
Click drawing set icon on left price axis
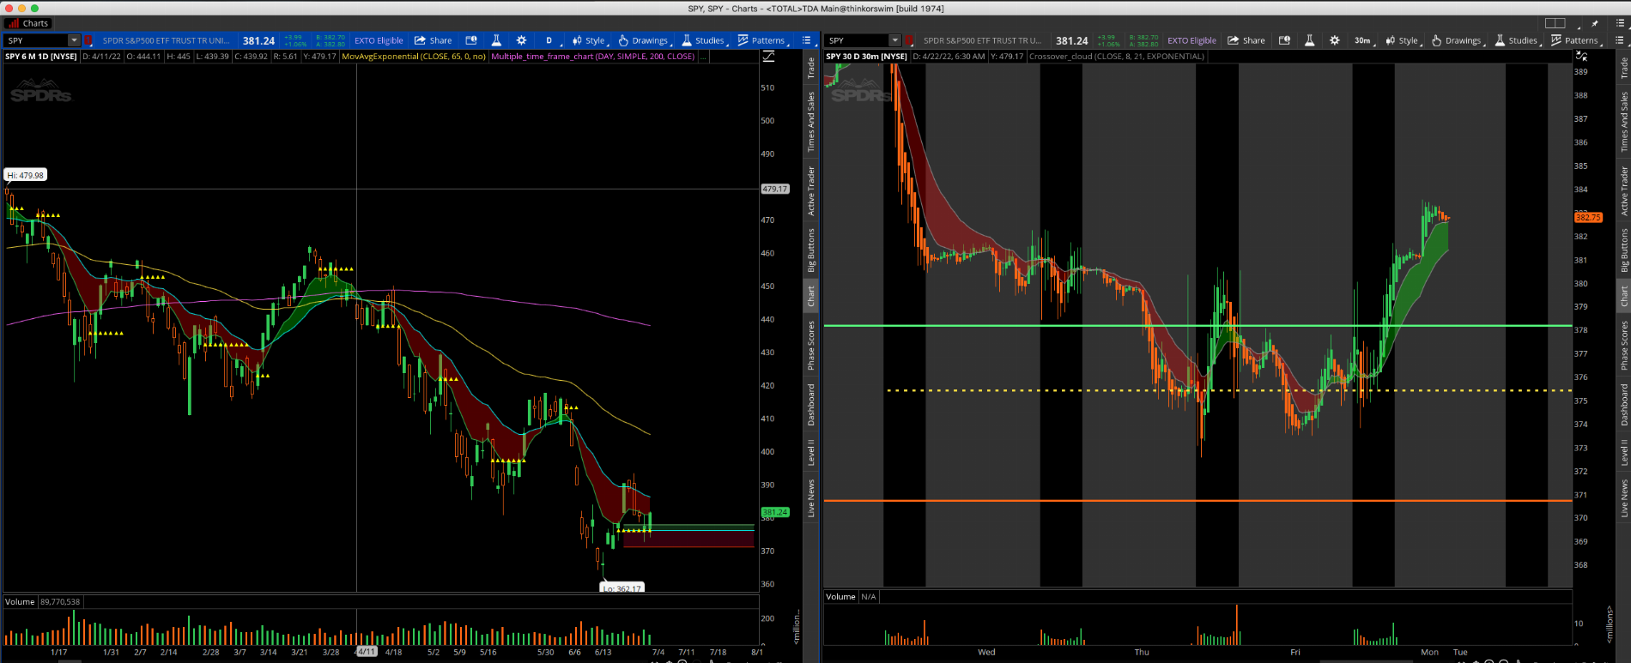coord(768,57)
